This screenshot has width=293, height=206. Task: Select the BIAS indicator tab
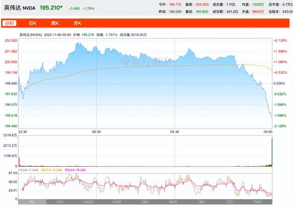[173, 202]
